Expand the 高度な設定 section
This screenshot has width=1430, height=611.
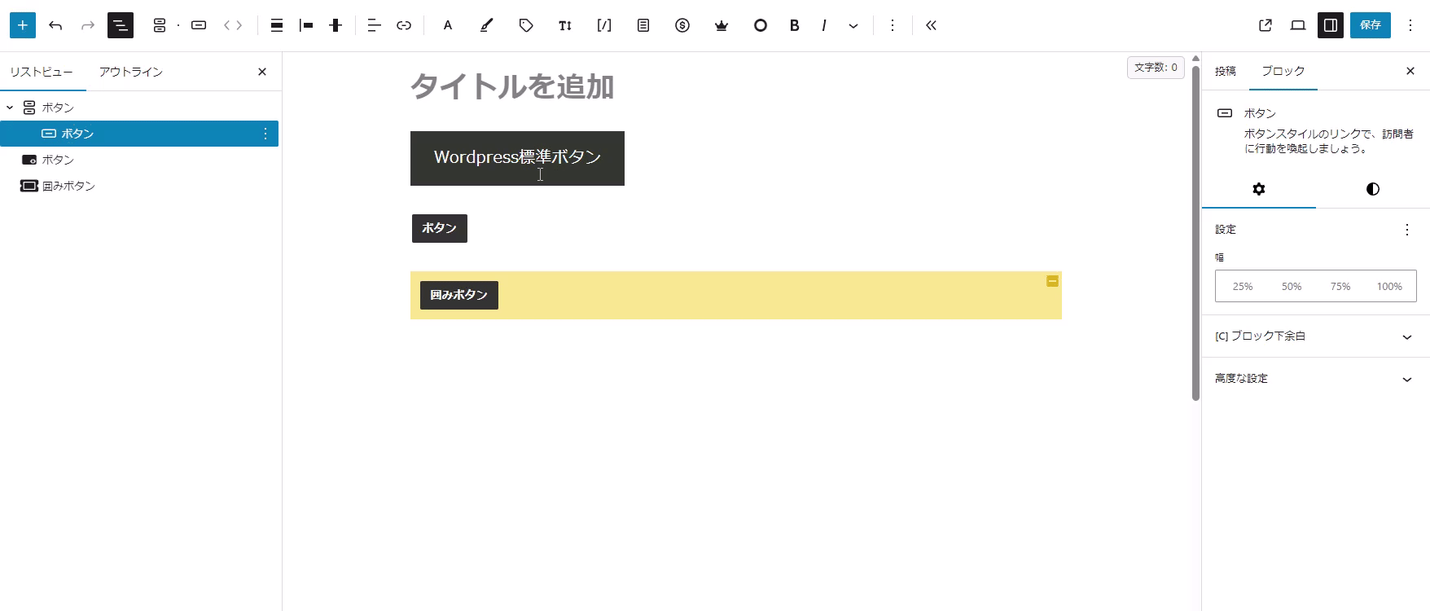(1315, 379)
